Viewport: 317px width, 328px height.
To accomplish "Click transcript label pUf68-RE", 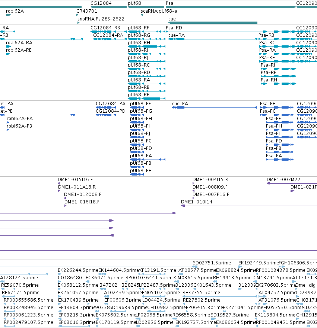I will click(139, 95).
